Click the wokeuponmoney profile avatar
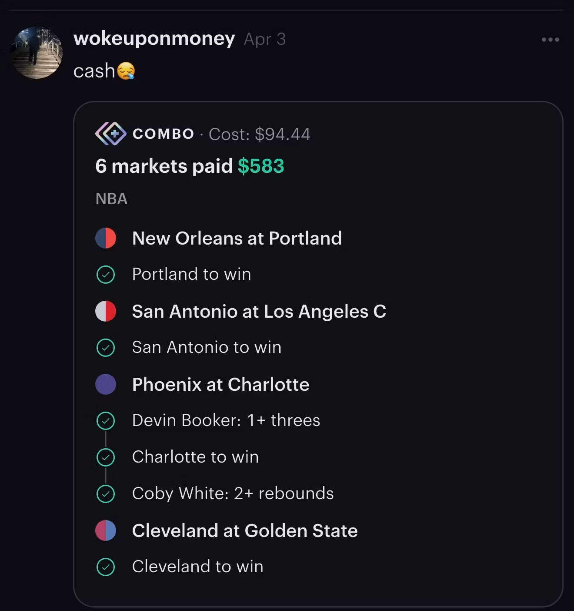 point(37,53)
